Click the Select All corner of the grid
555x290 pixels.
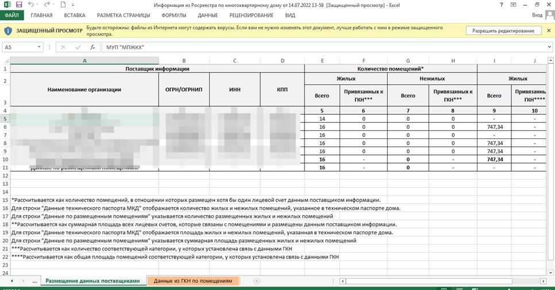pos(5,61)
